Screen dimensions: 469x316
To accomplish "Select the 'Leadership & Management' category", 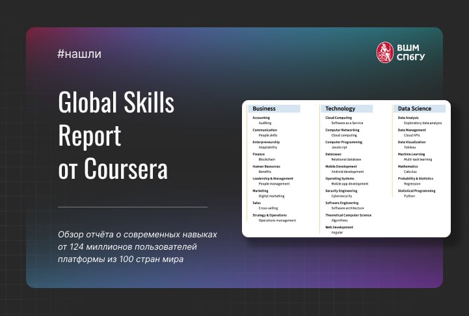I will 273,178.
